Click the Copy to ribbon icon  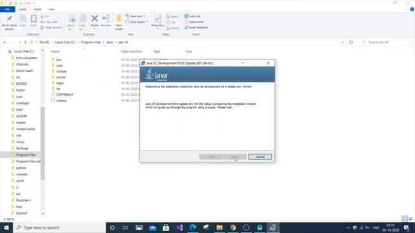(x=82, y=22)
